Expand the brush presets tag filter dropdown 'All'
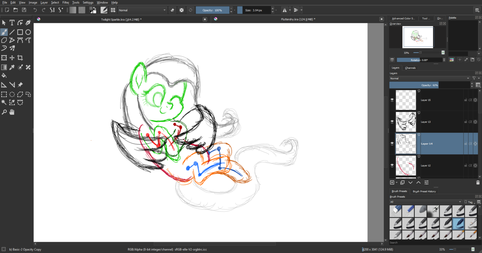 (426, 202)
